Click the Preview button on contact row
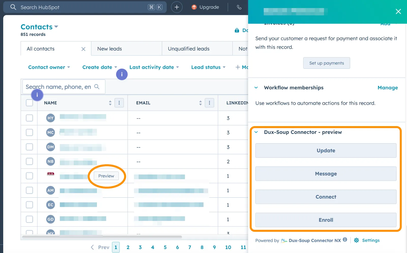This screenshot has width=407, height=253. pos(106,176)
